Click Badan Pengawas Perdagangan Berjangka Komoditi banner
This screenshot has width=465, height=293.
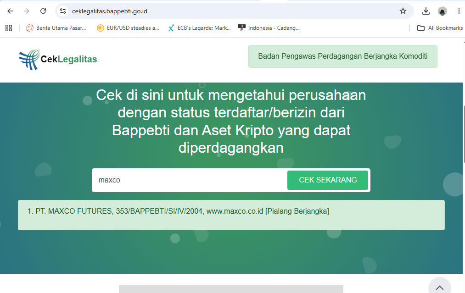[342, 56]
